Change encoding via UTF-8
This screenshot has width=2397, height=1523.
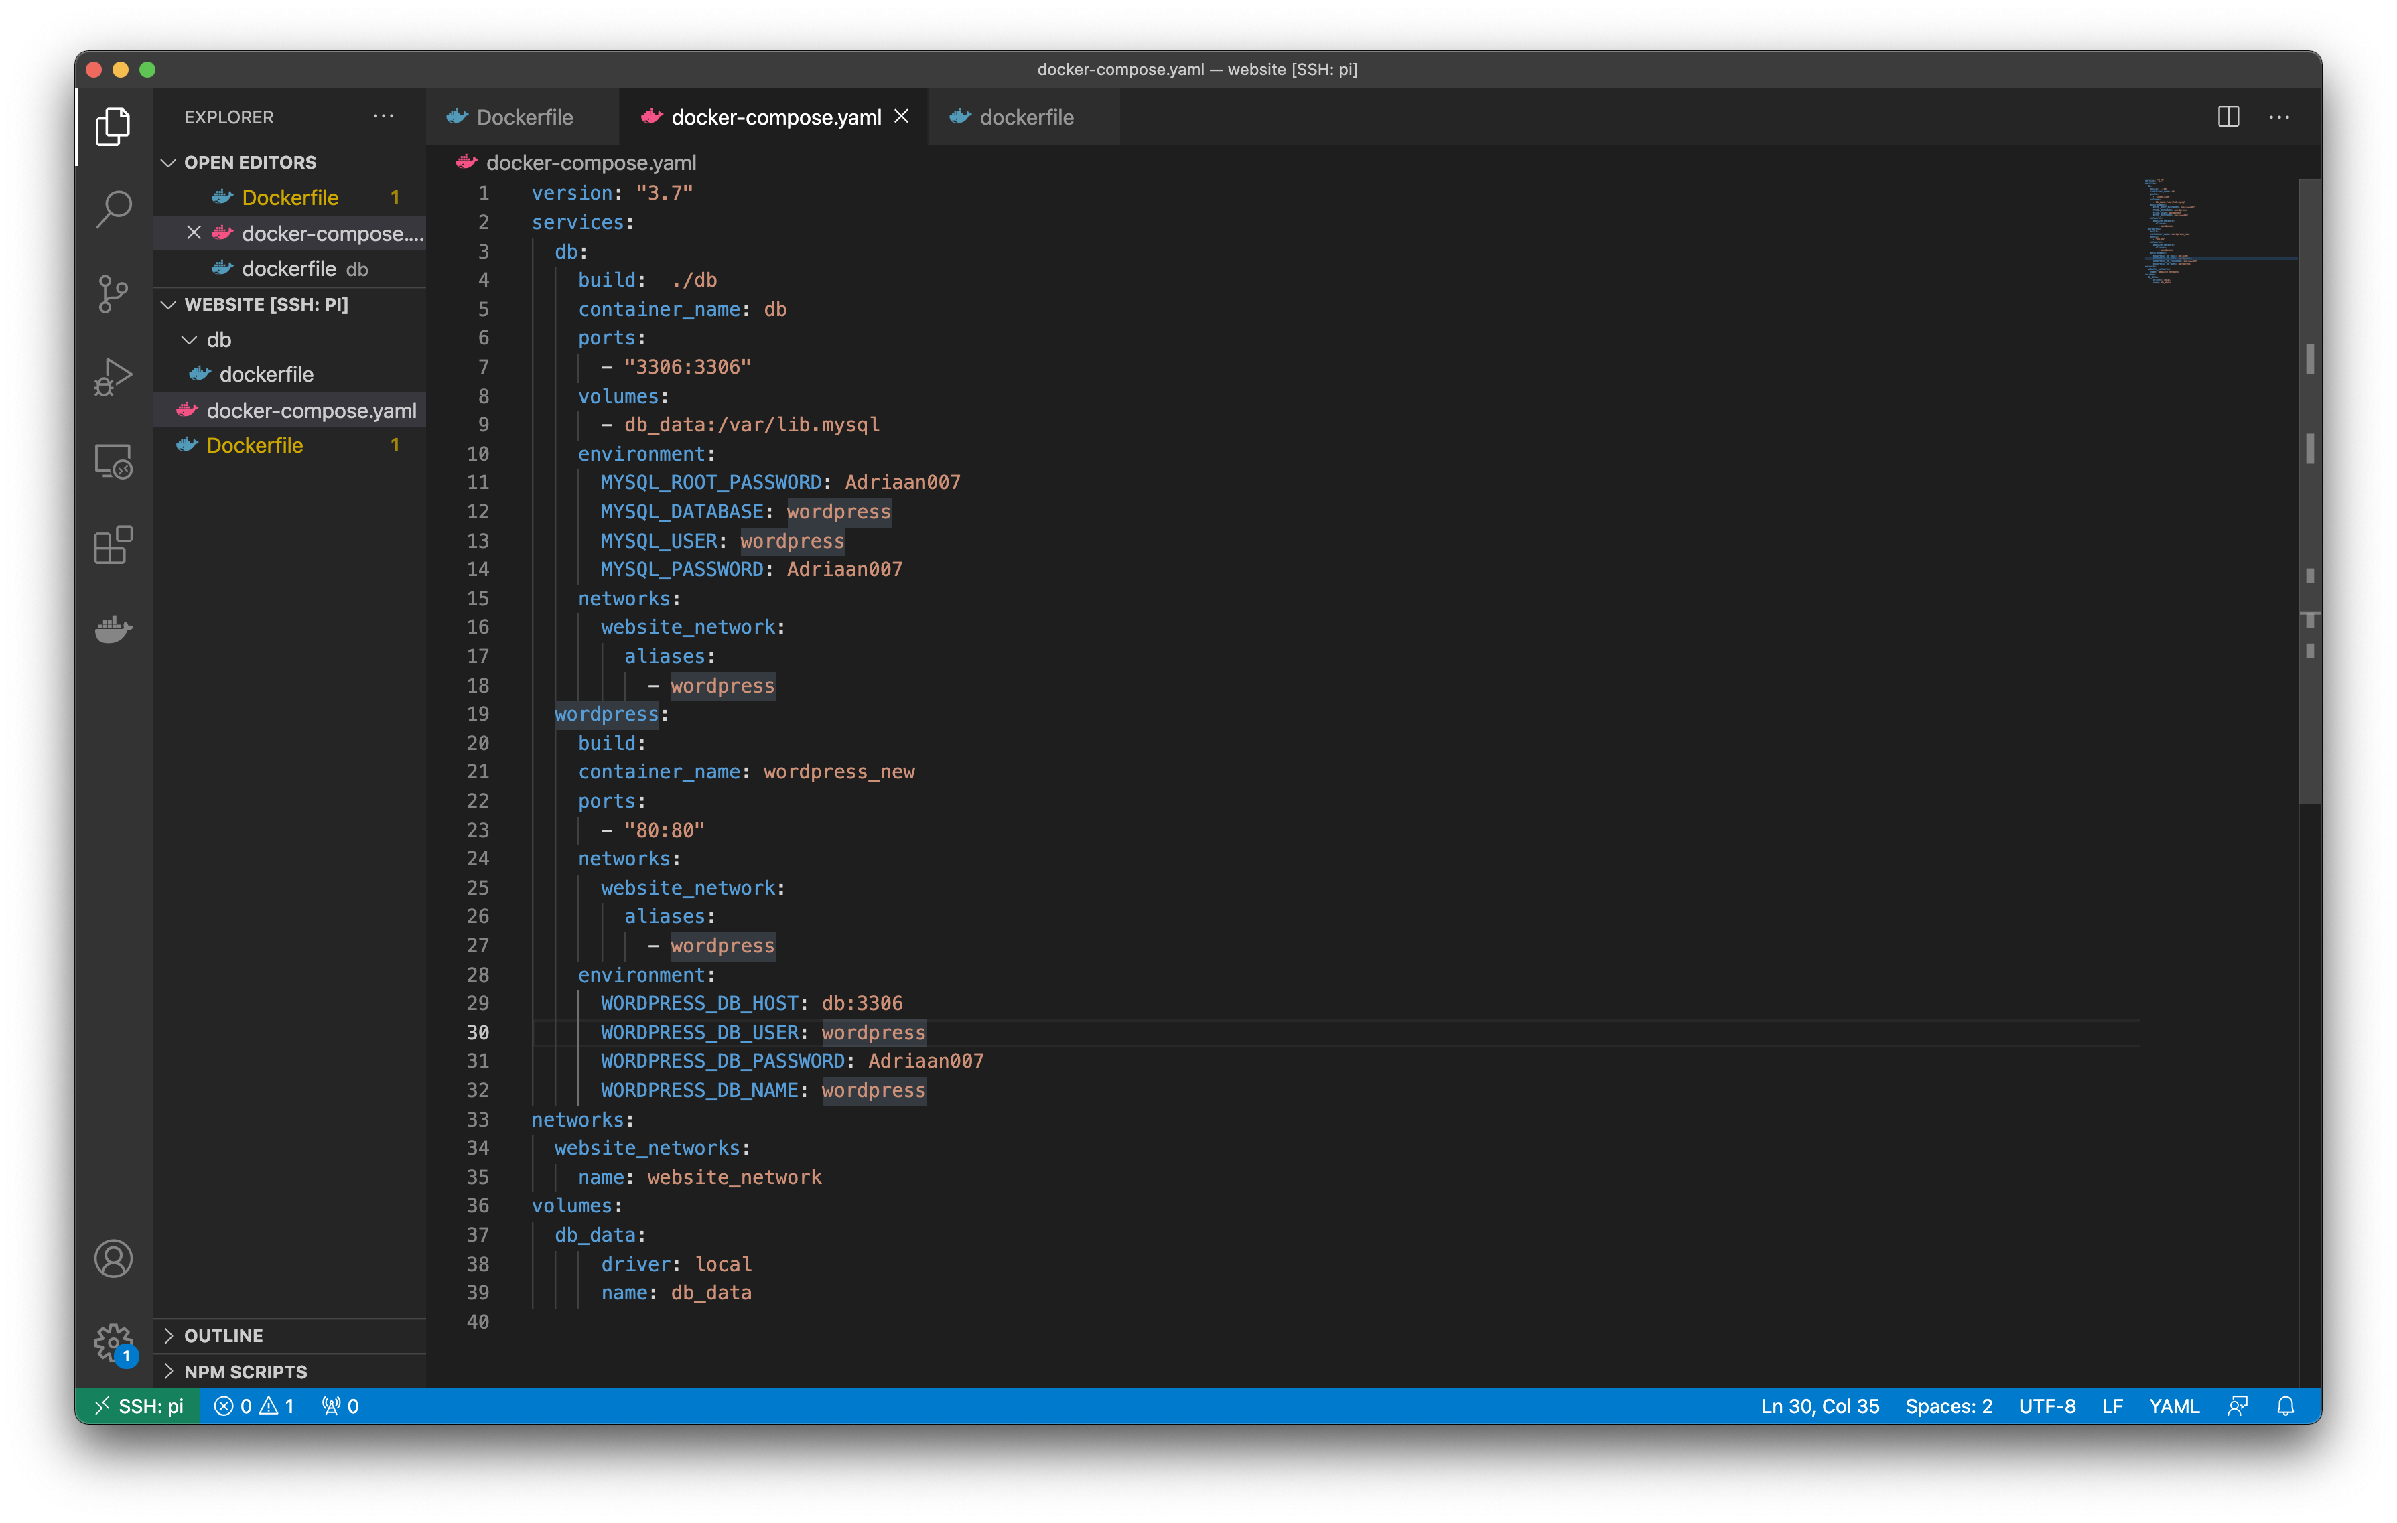coord(2047,1406)
